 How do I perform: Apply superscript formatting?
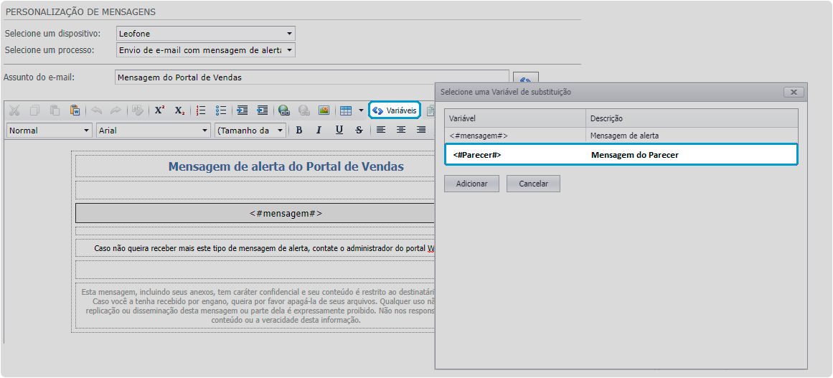159,110
